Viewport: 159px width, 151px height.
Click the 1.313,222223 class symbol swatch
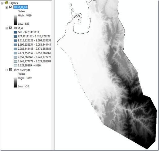click(15, 40)
